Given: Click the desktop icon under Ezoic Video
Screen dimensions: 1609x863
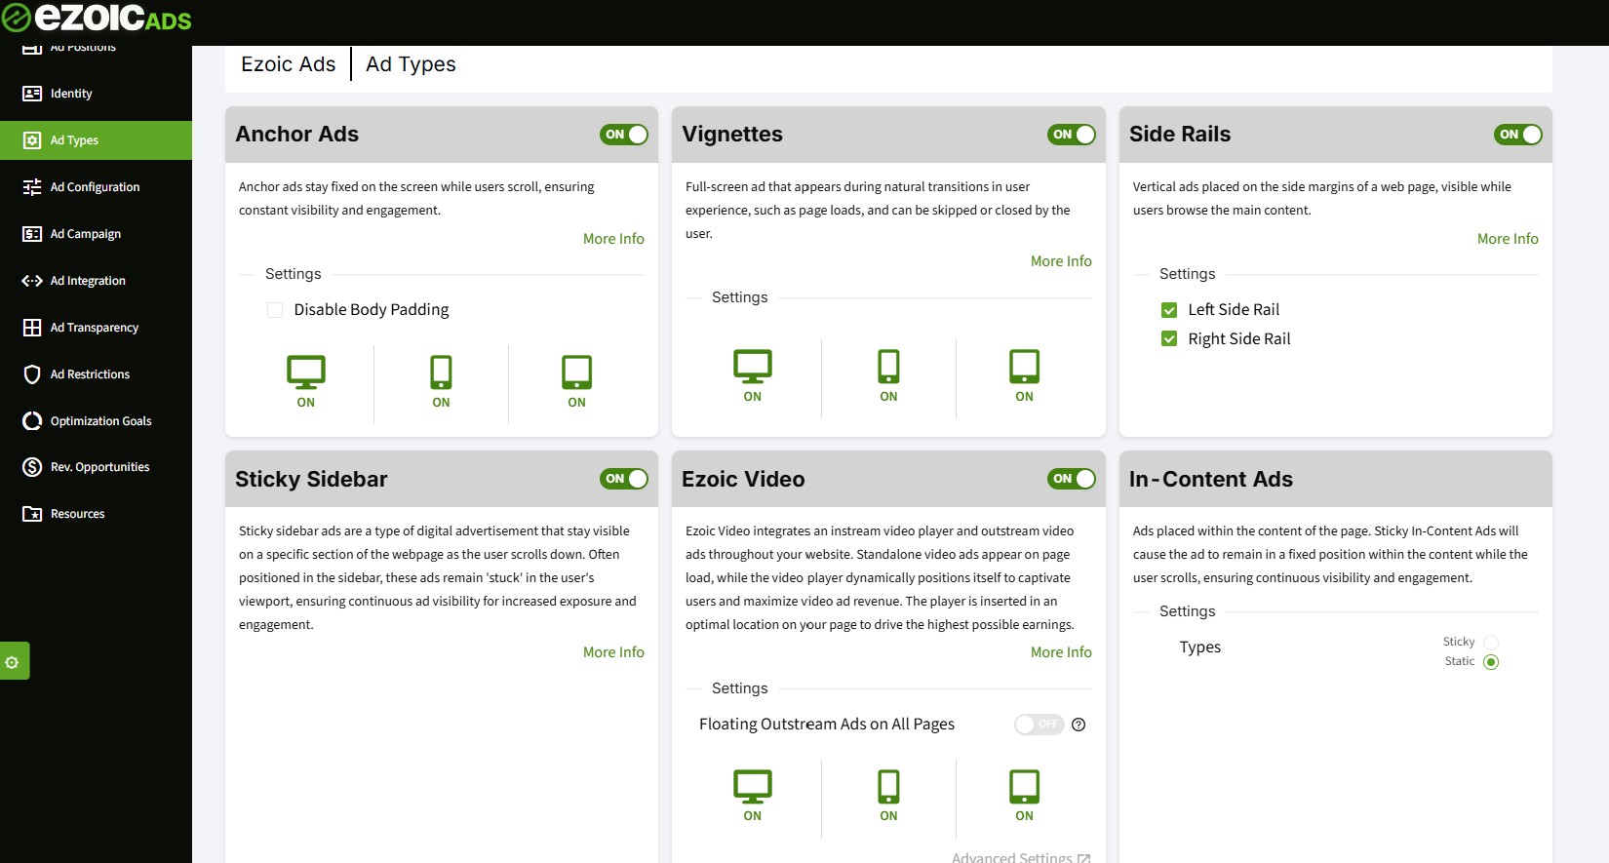Looking at the screenshot, I should point(752,786).
